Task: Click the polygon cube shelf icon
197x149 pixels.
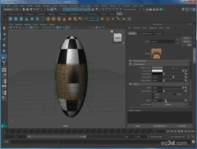Action: point(16,19)
